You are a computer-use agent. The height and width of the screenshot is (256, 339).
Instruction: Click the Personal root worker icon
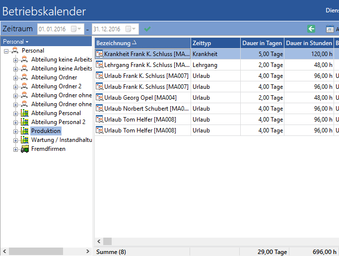coord(15,50)
